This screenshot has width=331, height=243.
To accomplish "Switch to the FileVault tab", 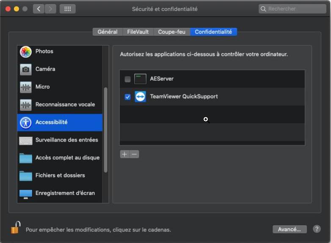I will pos(138,32).
